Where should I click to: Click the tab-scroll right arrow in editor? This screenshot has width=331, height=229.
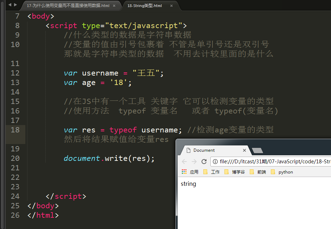pos(15,5)
